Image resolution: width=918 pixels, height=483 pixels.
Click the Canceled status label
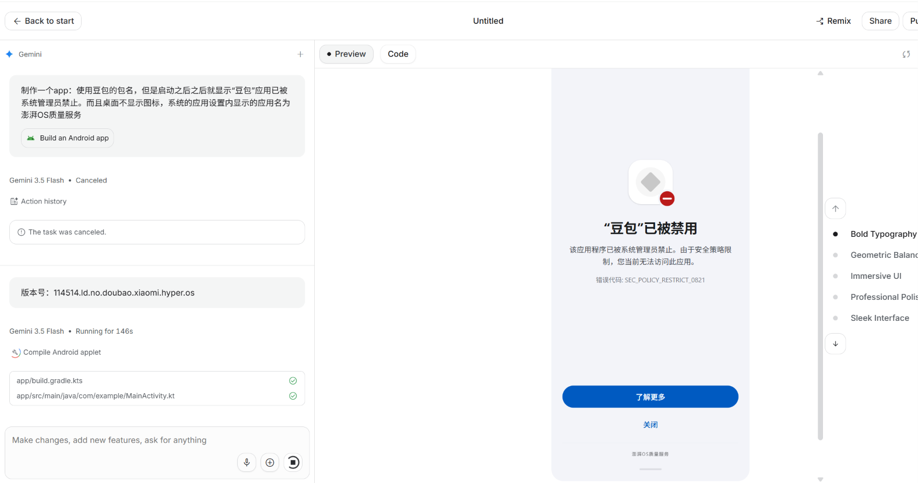[92, 180]
